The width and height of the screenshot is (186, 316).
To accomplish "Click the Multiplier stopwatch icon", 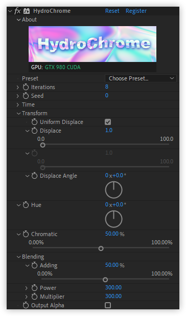I will pyautogui.click(x=34, y=297).
